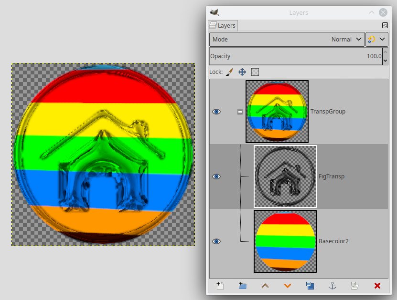The image size is (397, 300).
Task: Collapse the TranspGroup layer group
Action: 240,112
